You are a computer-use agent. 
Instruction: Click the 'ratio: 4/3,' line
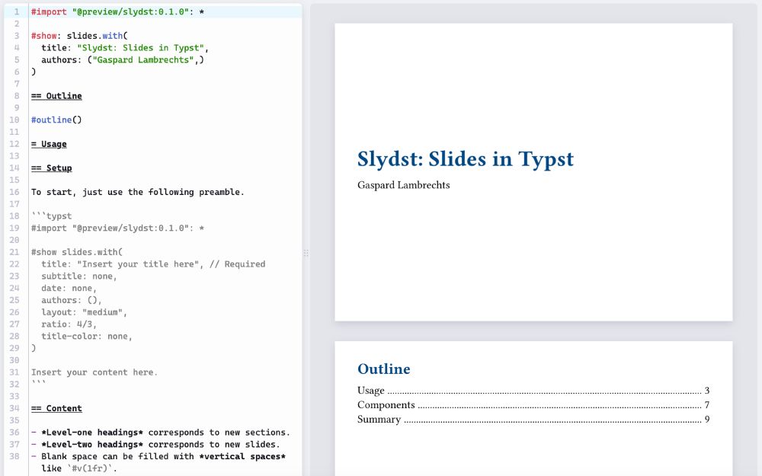(69, 324)
